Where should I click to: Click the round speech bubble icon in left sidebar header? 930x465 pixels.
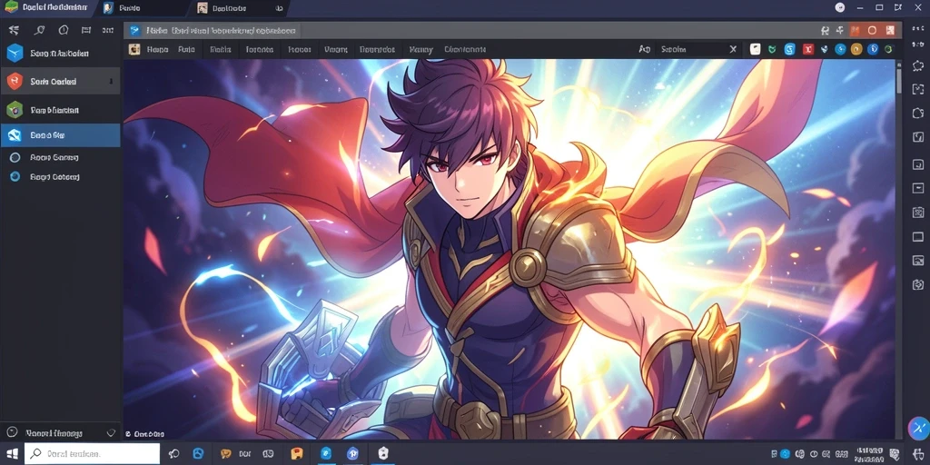(x=64, y=30)
